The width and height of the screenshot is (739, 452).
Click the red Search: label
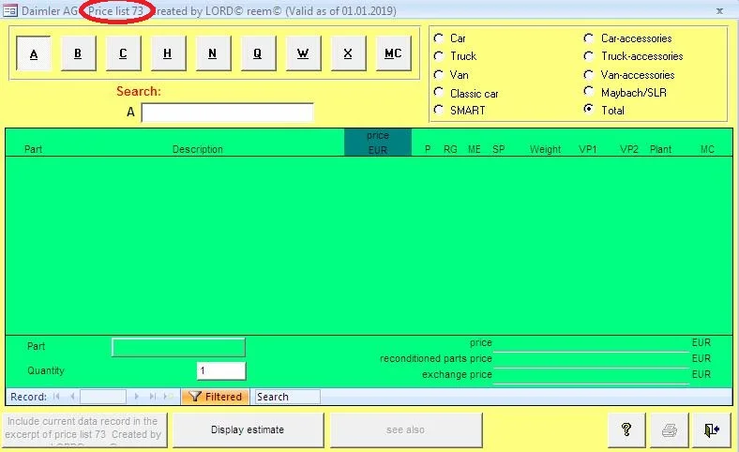[139, 92]
